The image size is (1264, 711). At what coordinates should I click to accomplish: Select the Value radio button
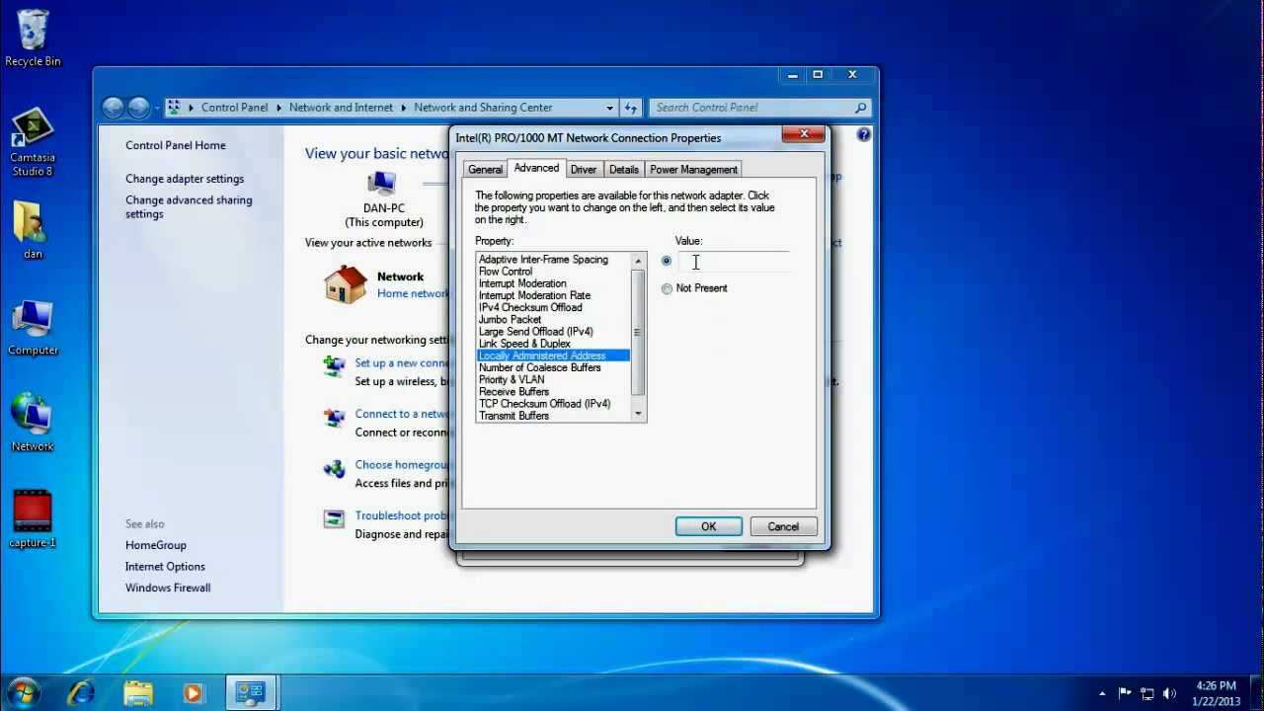click(667, 261)
